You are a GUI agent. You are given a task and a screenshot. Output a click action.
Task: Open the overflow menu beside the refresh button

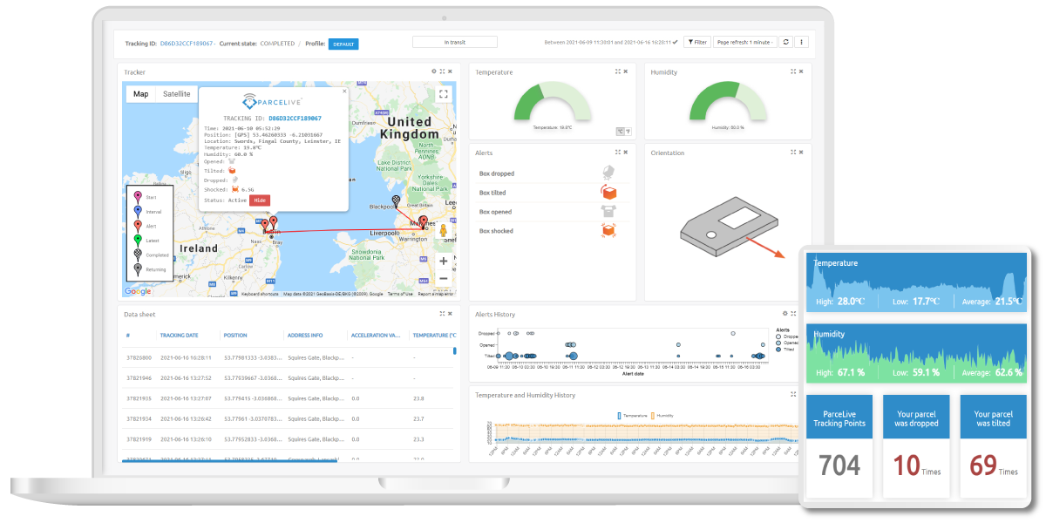tap(801, 41)
